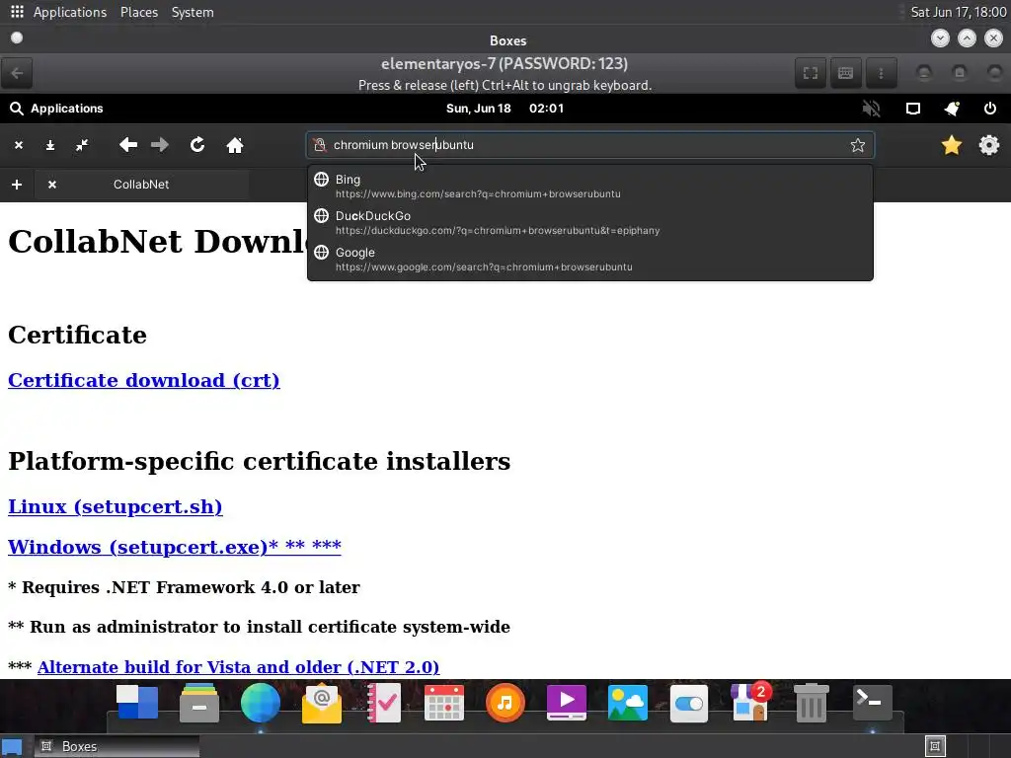Choose the Bing search suggestion
The width and height of the screenshot is (1011, 758).
tap(590, 186)
